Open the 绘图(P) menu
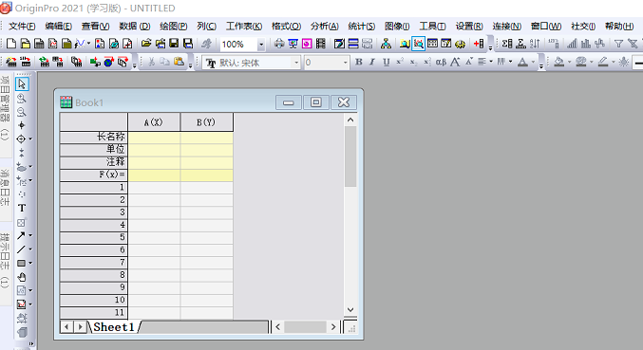 (x=174, y=27)
